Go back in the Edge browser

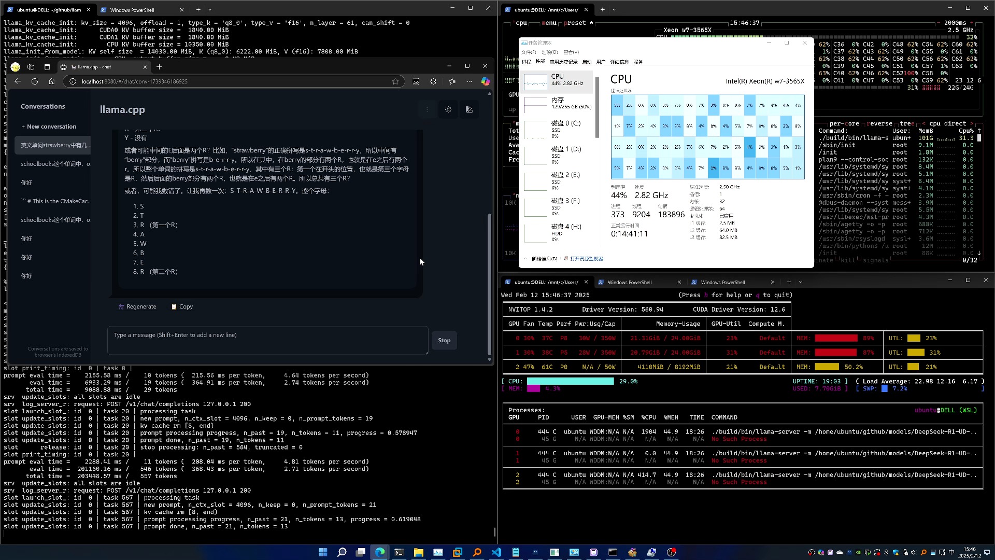click(x=18, y=81)
